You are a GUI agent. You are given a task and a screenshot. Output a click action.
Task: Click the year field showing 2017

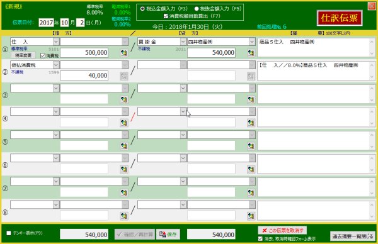pos(46,23)
